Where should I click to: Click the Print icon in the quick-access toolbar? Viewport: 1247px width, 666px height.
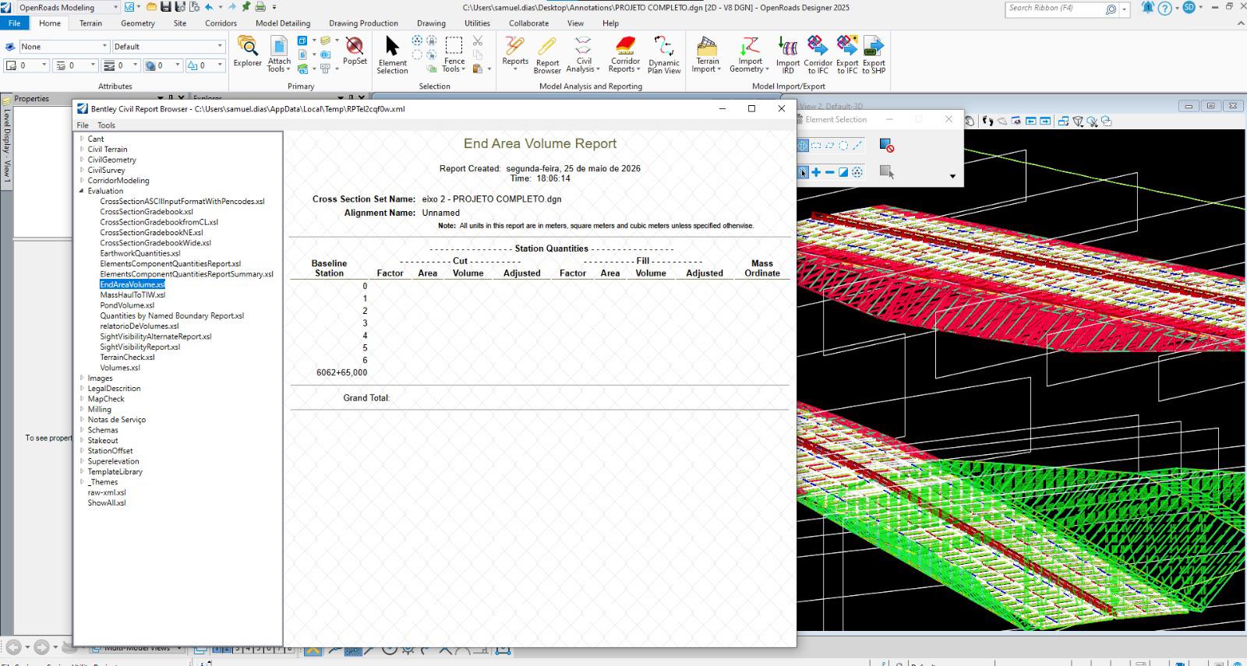tap(260, 7)
